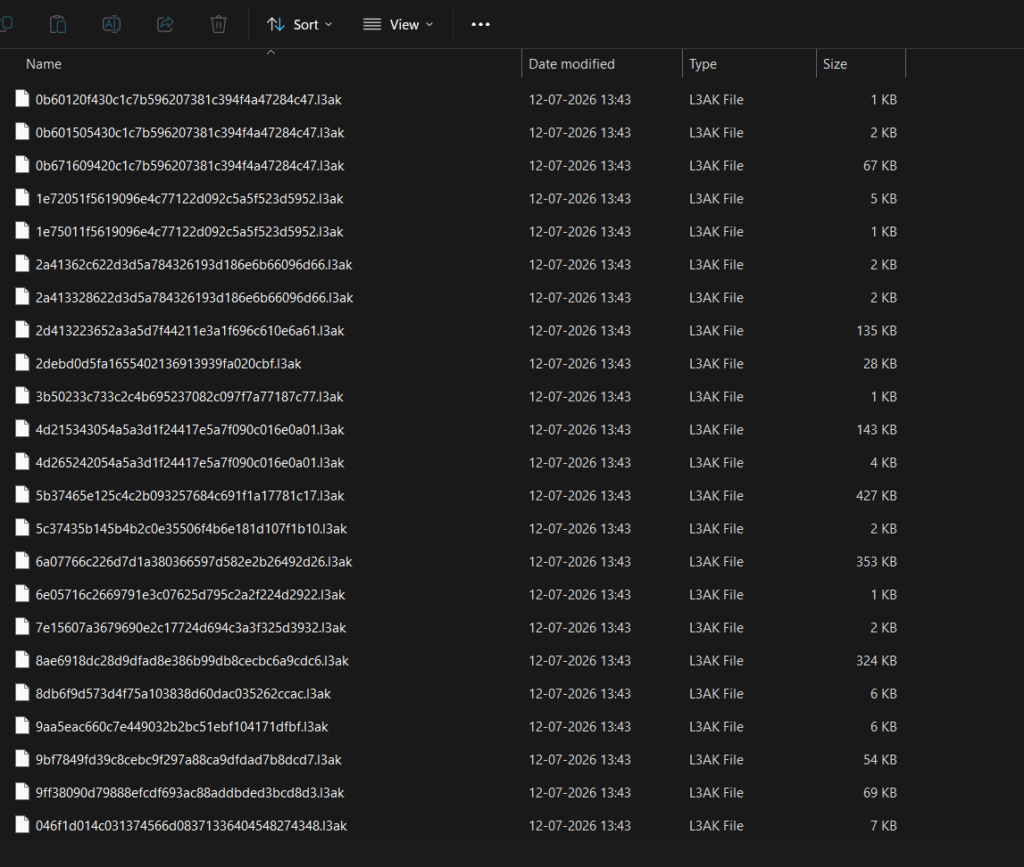Select file 3b50233c733c2c4b695237082c097f7a77187c77.l3ak
Image resolution: width=1024 pixels, height=867 pixels.
point(189,397)
